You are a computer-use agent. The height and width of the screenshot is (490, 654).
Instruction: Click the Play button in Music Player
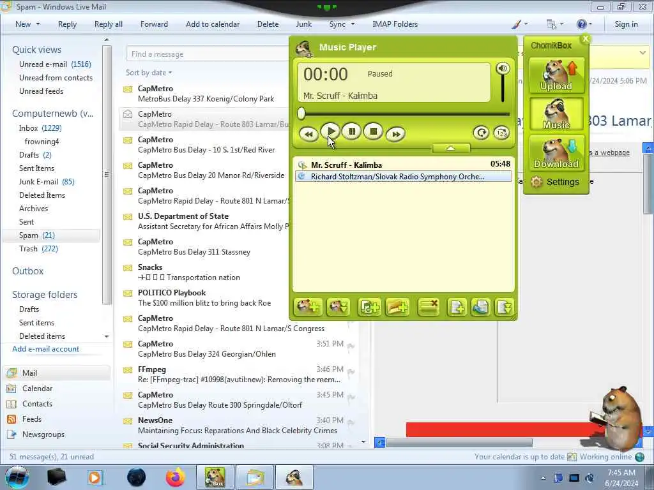330,132
